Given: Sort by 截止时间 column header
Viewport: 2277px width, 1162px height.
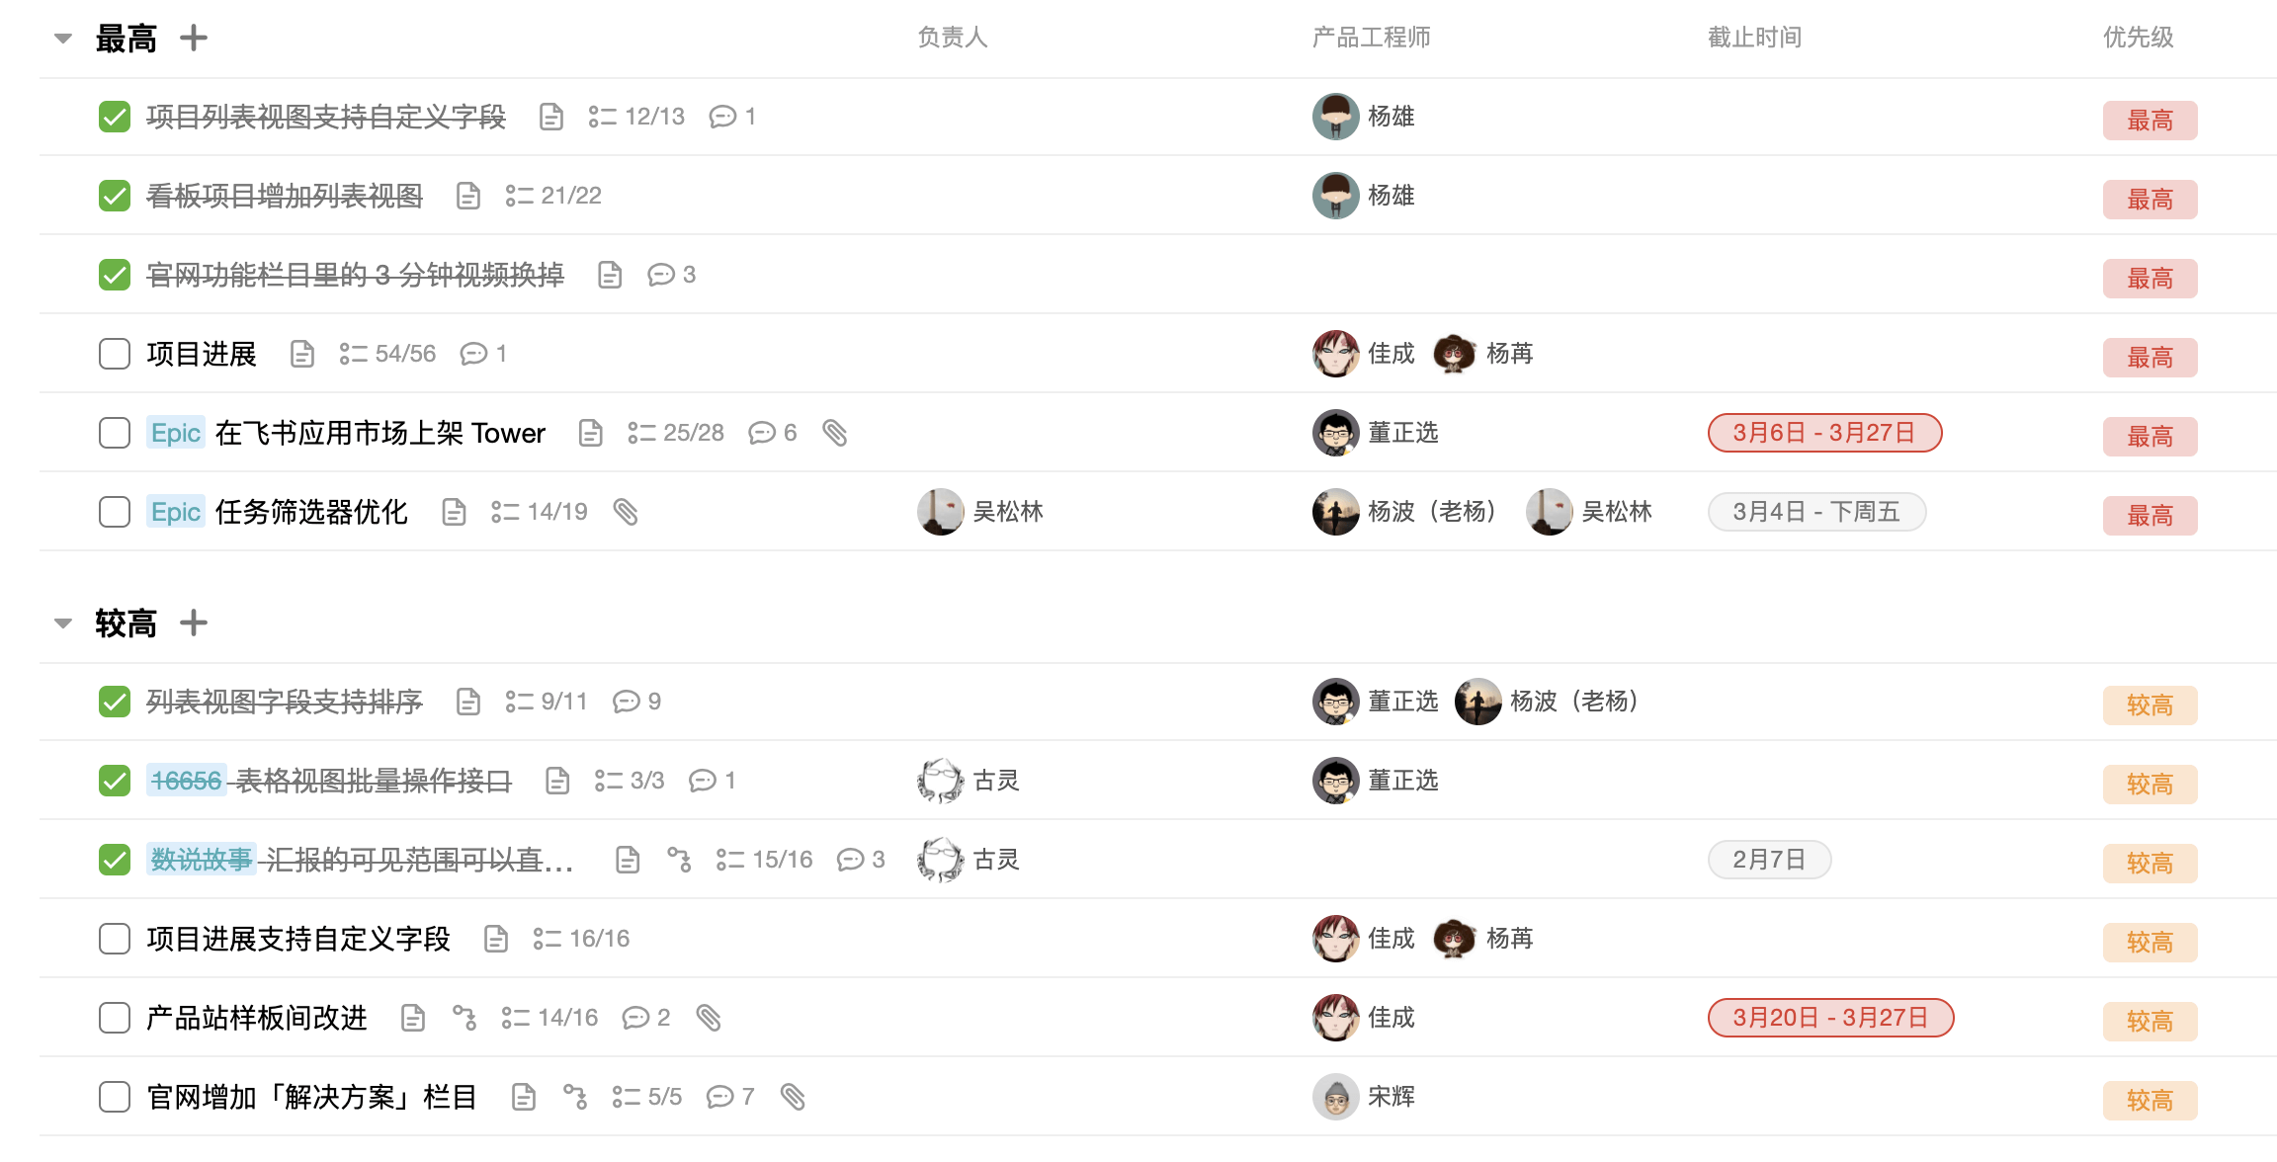Looking at the screenshot, I should click(x=1755, y=38).
